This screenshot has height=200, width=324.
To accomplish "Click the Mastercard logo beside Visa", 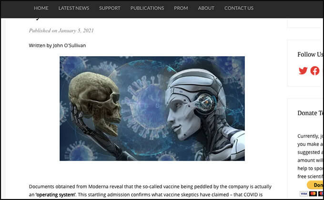I will pos(313,194).
